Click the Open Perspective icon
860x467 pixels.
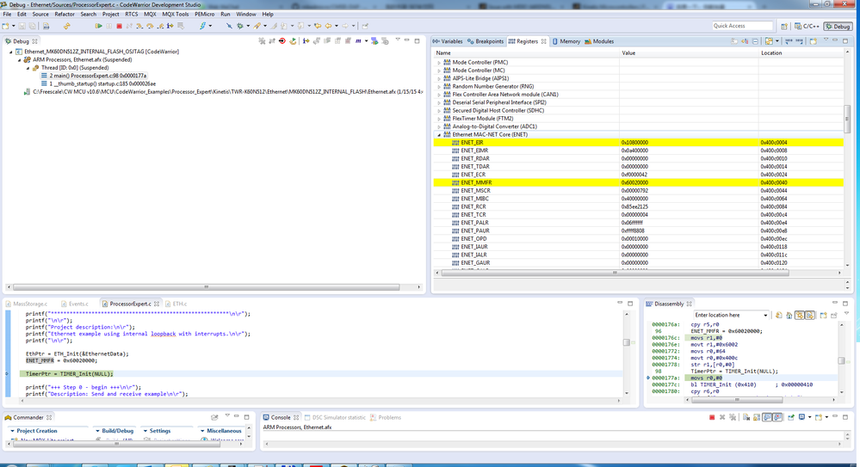784,26
